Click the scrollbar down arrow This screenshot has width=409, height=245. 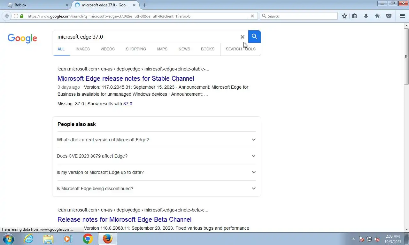click(406, 229)
